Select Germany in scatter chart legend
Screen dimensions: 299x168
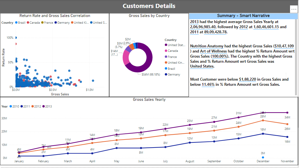[x=62, y=22]
